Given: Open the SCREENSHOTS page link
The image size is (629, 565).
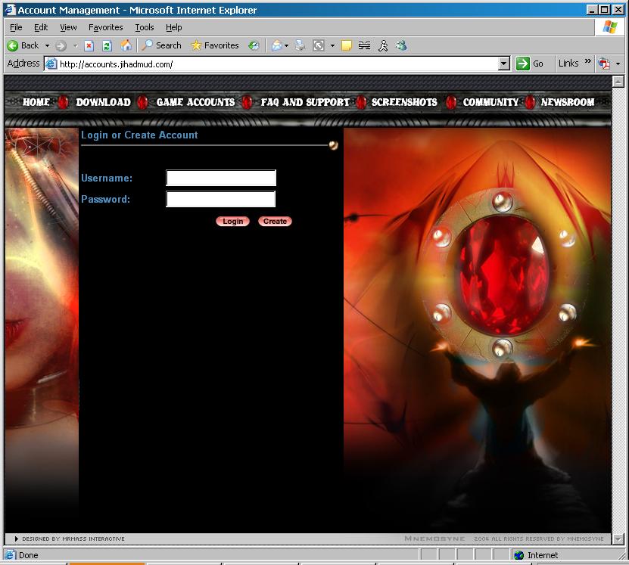Looking at the screenshot, I should pyautogui.click(x=404, y=102).
